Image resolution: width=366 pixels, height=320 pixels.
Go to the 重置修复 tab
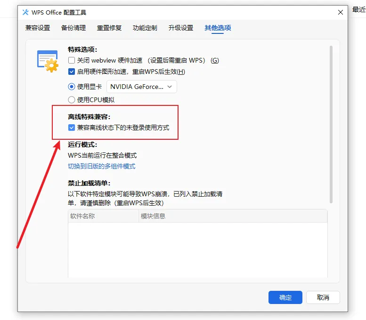tap(109, 28)
